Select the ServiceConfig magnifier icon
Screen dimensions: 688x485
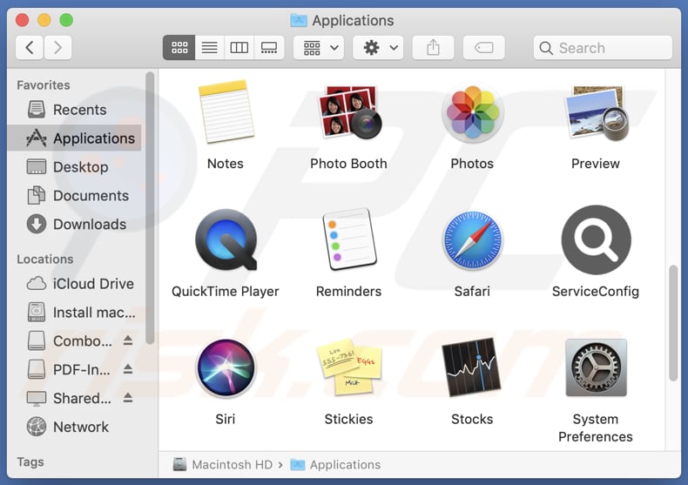(596, 239)
